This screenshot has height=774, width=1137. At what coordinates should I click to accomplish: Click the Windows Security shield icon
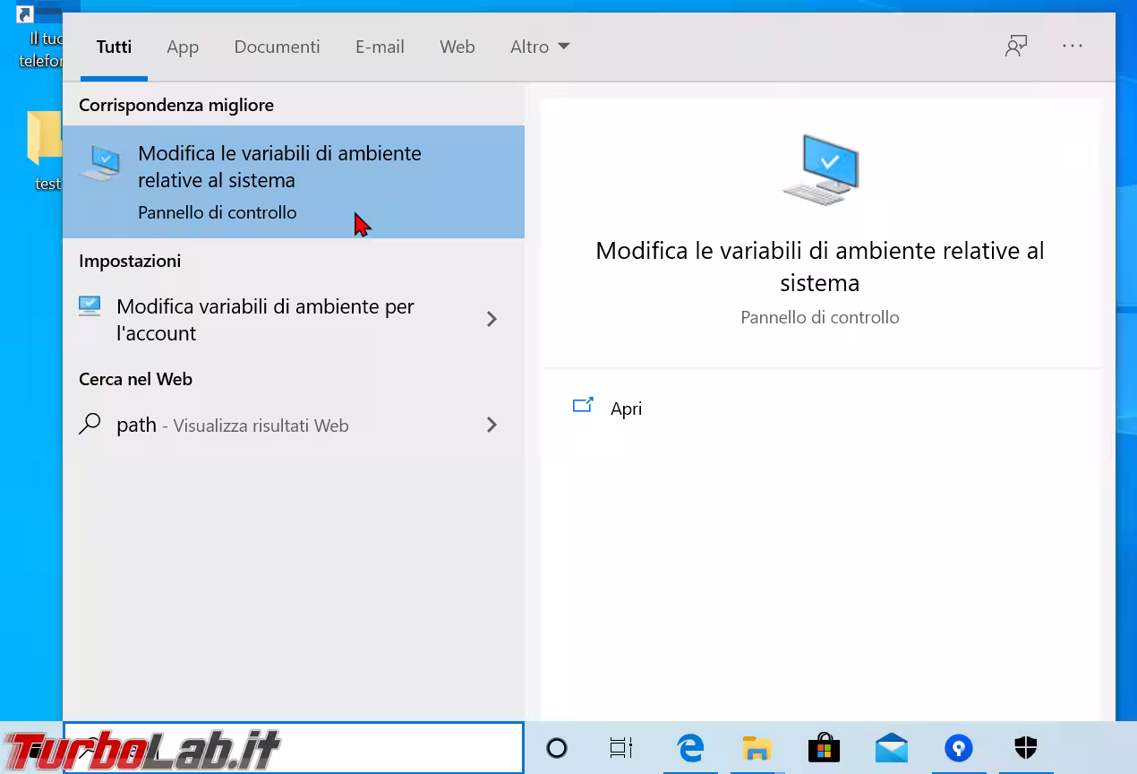coord(1025,748)
